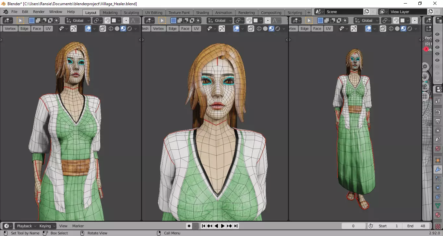Switch to the Scripting workspace tab

click(295, 13)
